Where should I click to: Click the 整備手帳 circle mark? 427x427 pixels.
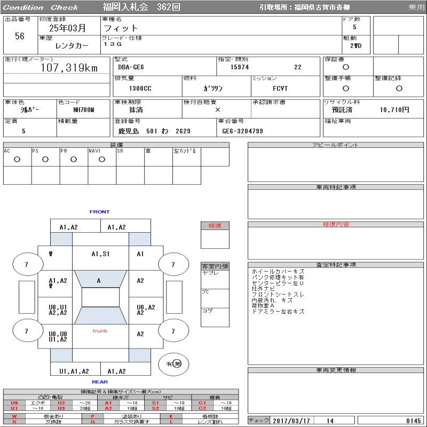pyautogui.click(x=346, y=88)
